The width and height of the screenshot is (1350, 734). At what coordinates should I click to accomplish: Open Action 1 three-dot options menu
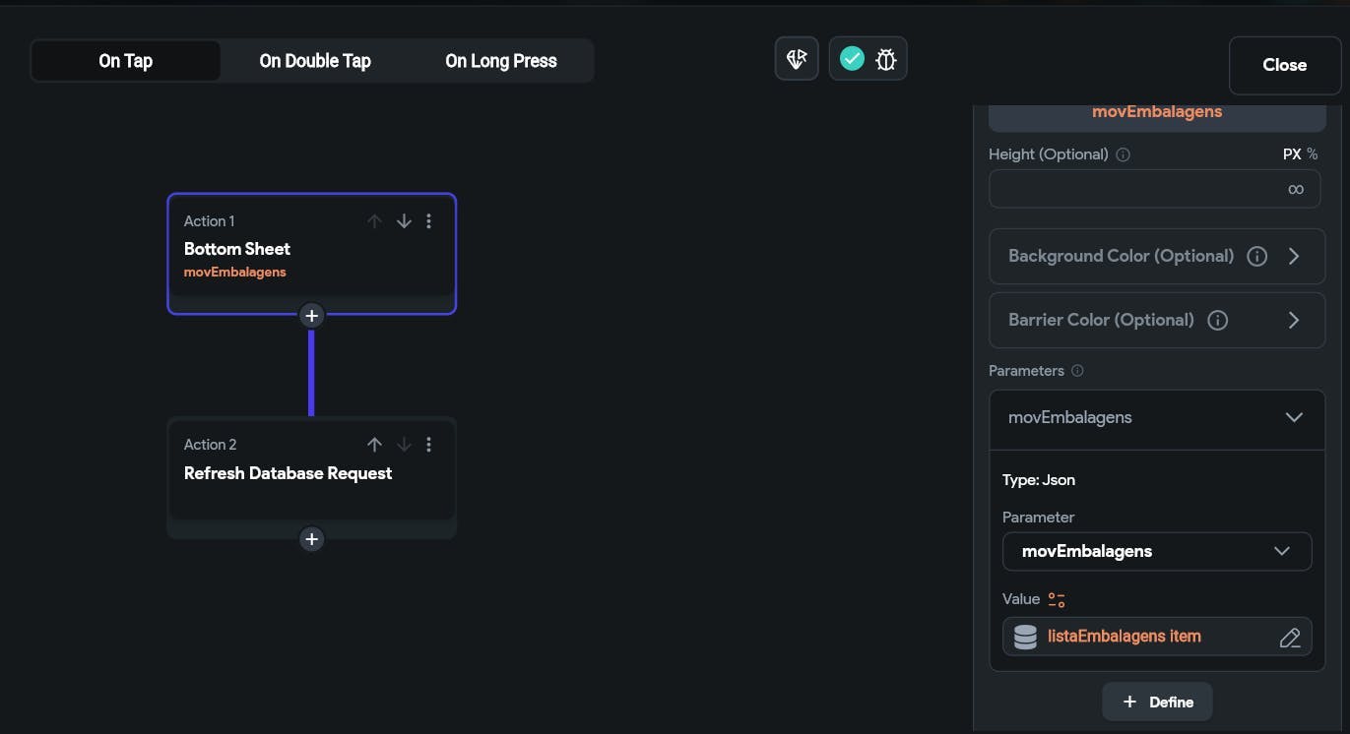pos(428,221)
